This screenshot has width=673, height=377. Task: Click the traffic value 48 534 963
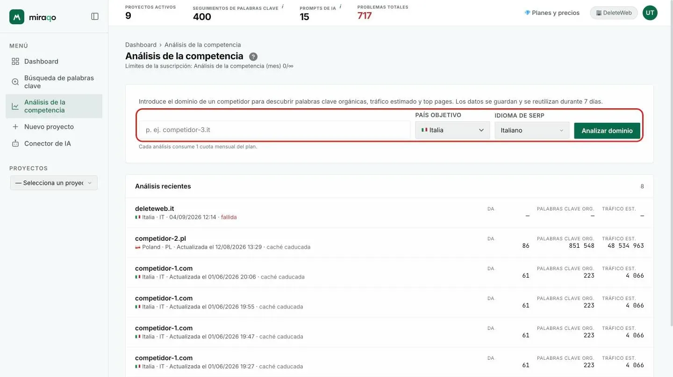[625, 245]
